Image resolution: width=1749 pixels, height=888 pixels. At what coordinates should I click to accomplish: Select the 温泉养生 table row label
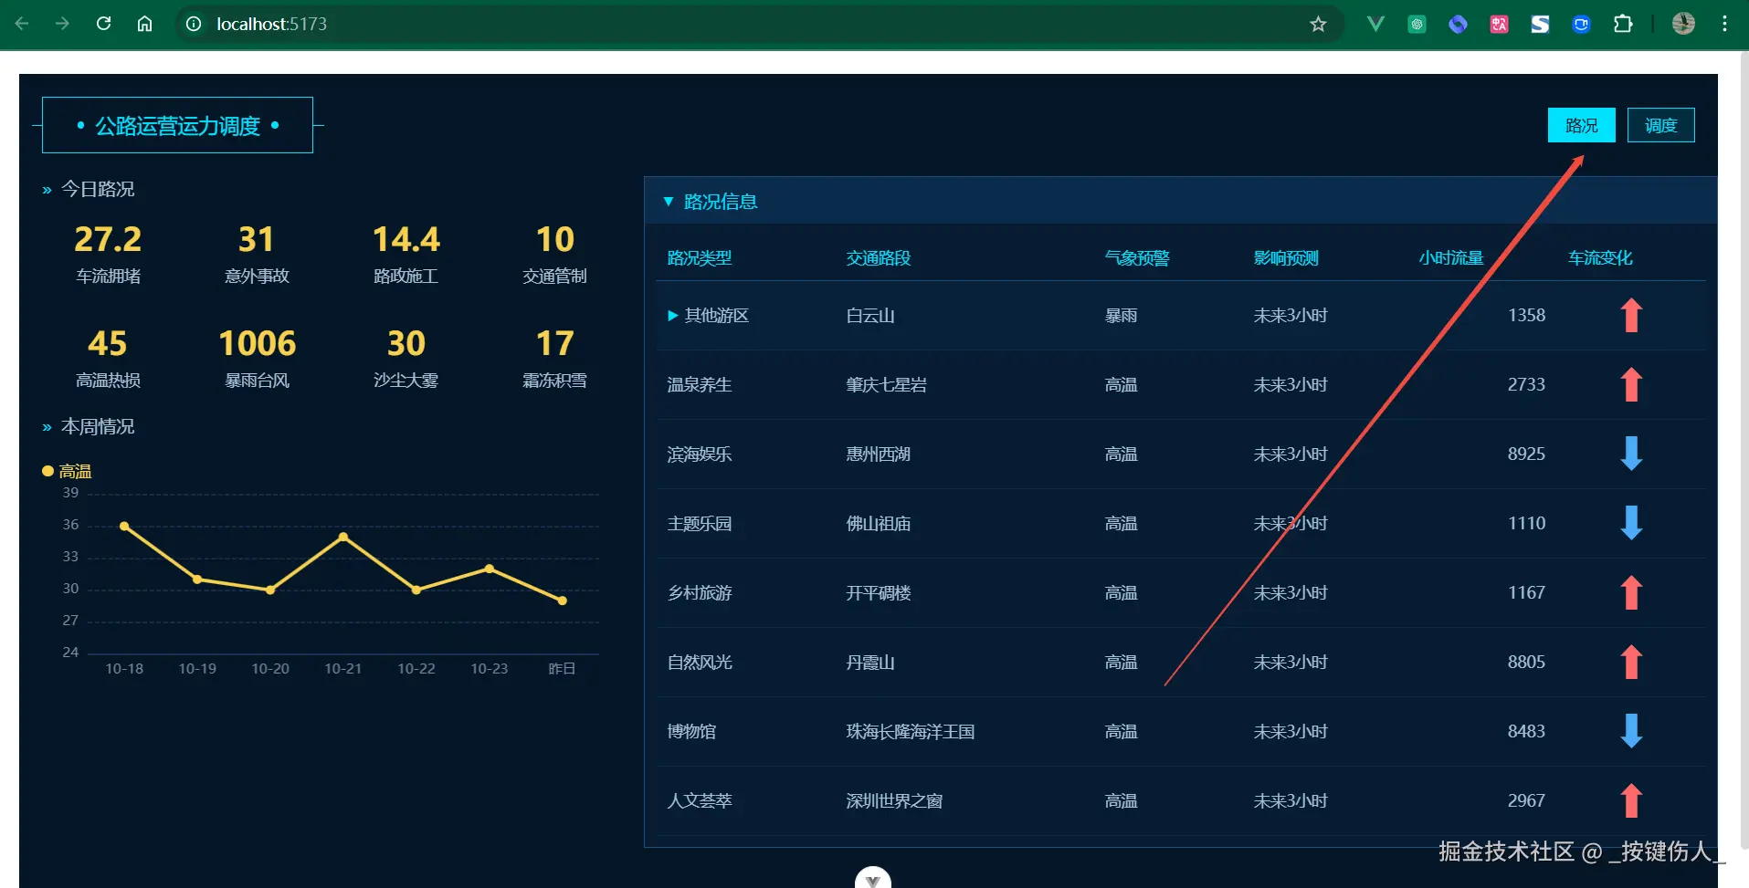tap(700, 385)
